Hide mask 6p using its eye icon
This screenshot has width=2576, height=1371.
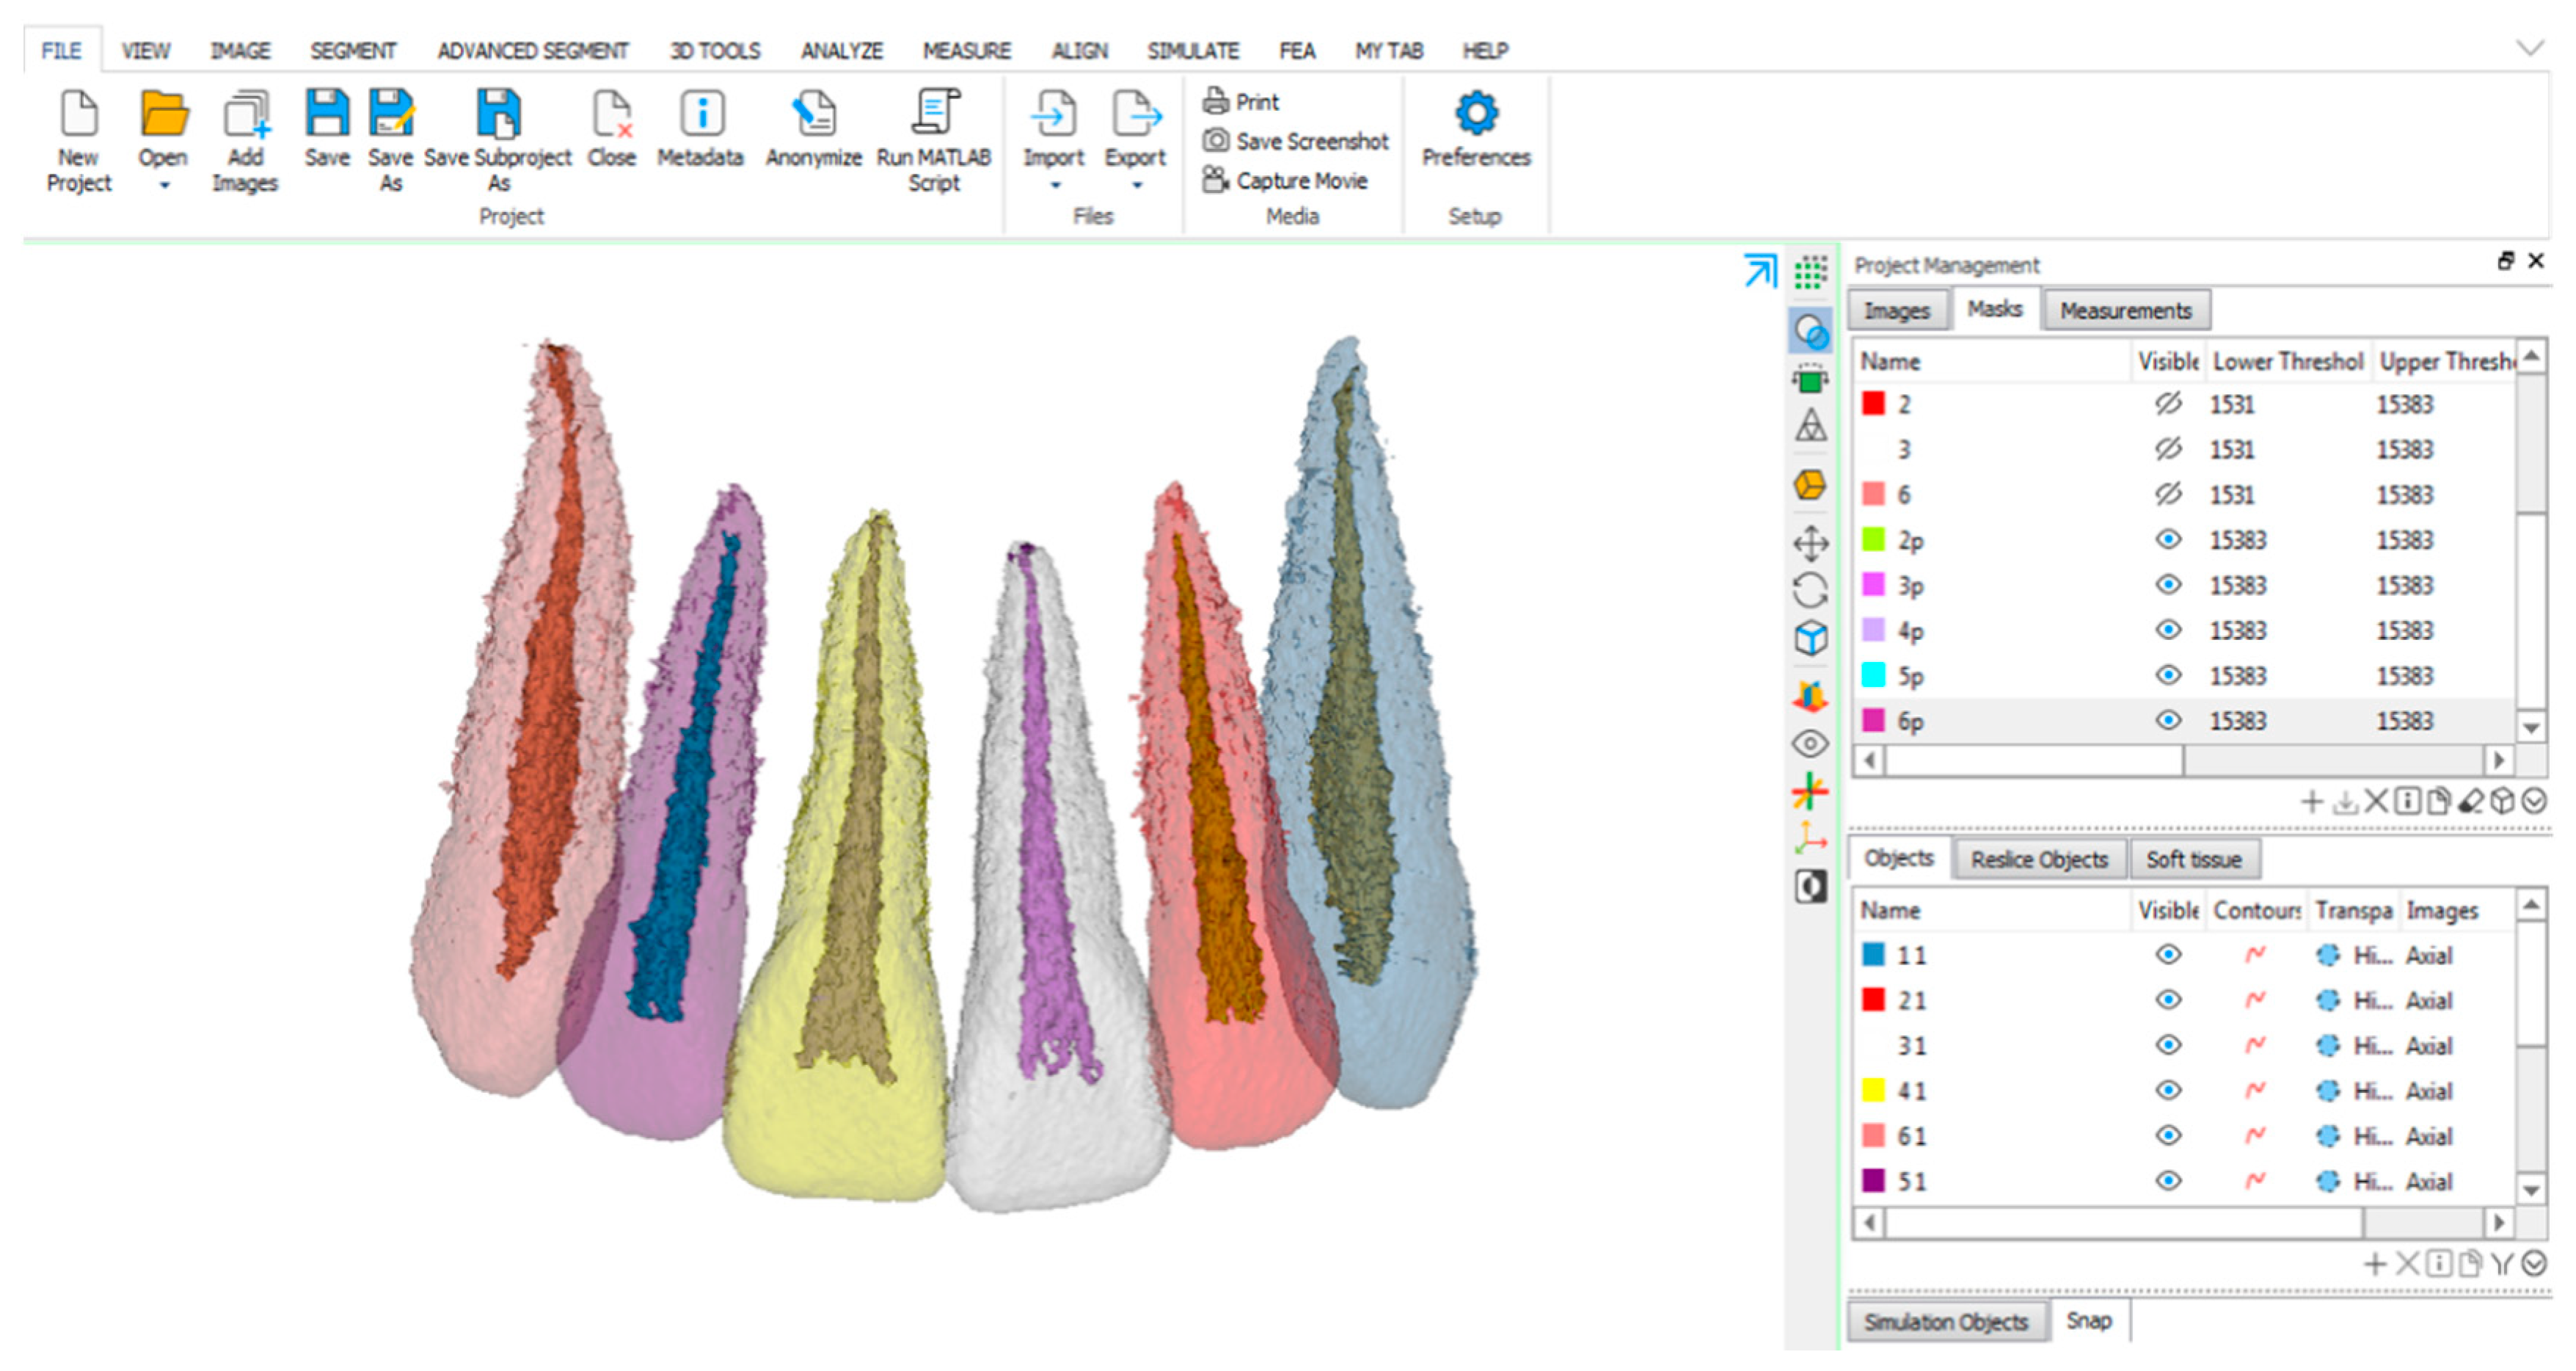(x=2167, y=721)
